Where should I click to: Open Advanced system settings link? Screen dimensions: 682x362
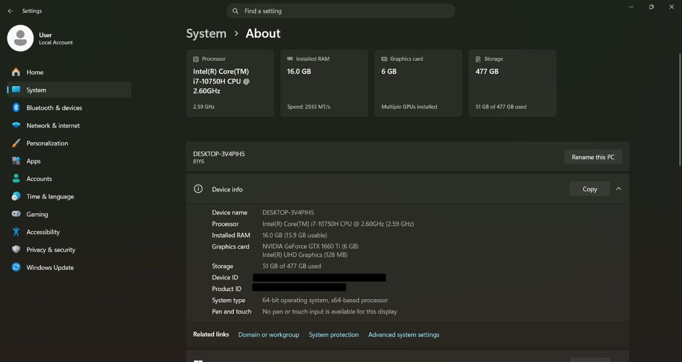tap(404, 335)
